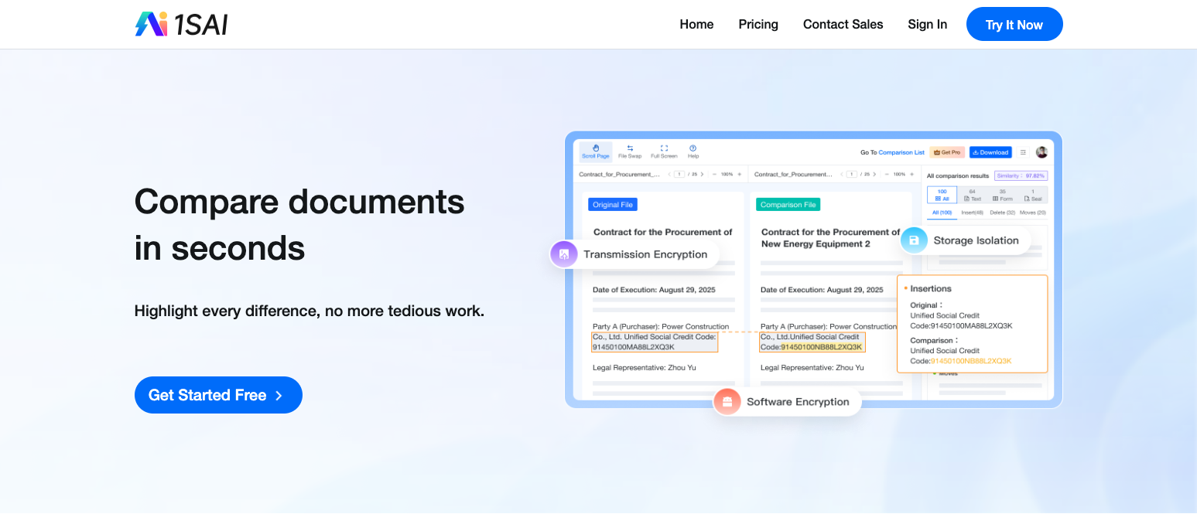This screenshot has width=1197, height=514.
Task: Click the Storage Isolation blue icon
Action: tap(914, 240)
